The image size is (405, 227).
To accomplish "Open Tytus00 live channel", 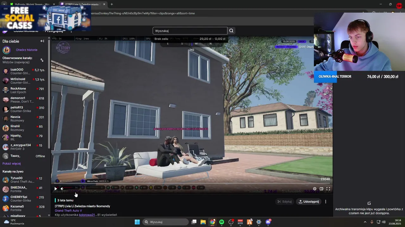I will 24,180.
